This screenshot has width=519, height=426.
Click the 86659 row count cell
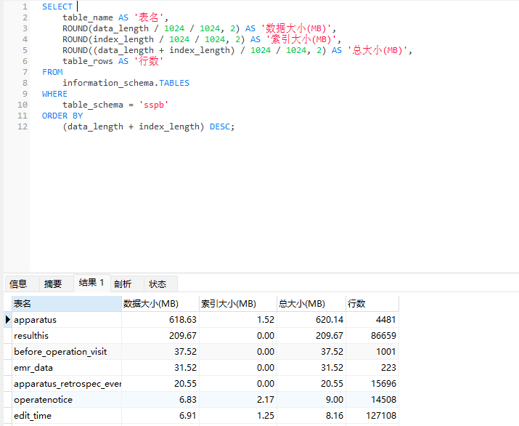[x=372, y=336]
